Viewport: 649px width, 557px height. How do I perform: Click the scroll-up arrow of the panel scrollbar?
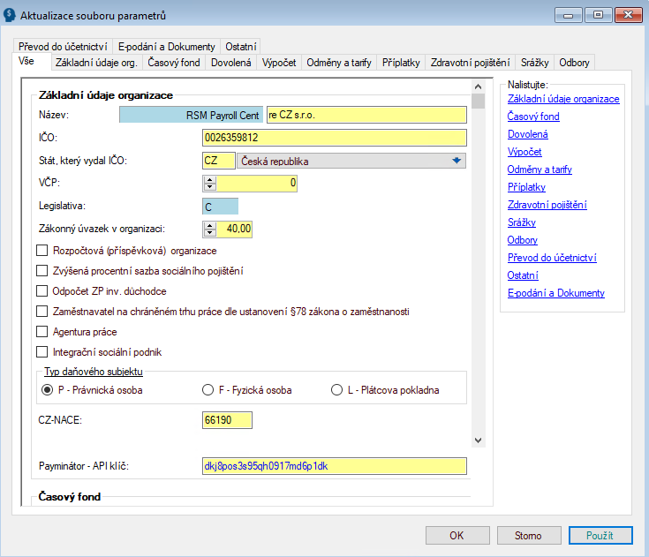478,87
